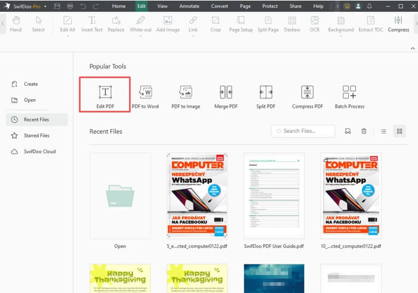418x293 pixels.
Task: Expand the ribbon's left overflow arrow
Action: coord(2,24)
